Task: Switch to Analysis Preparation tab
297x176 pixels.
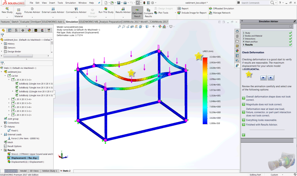Action: pyautogui.click(x=110, y=22)
